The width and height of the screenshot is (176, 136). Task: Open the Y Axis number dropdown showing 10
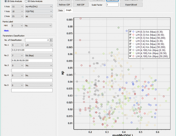18,11
